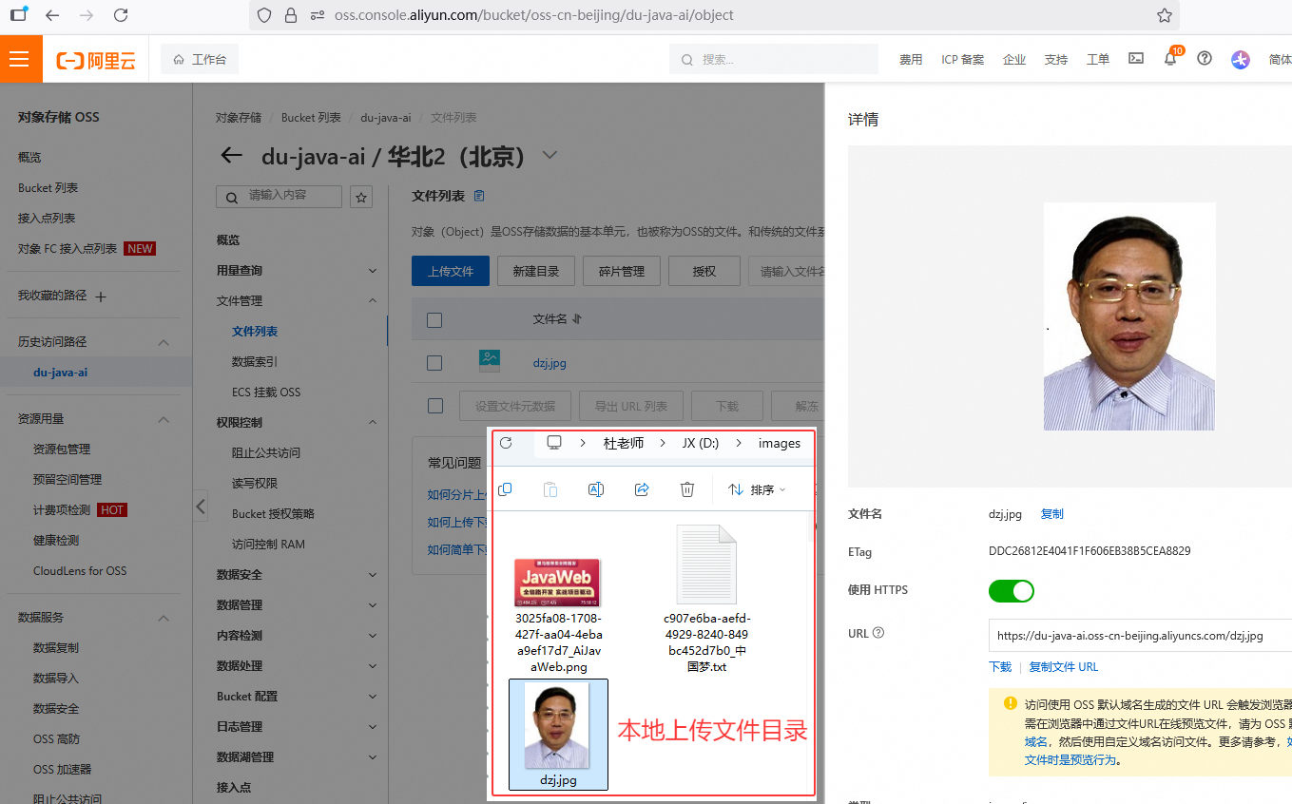
Task: Click the star favorite icon beside search
Action: click(361, 197)
